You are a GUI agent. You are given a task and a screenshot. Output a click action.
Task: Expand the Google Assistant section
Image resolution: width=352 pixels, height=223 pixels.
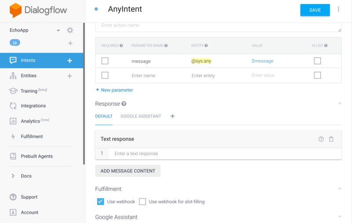(339, 217)
